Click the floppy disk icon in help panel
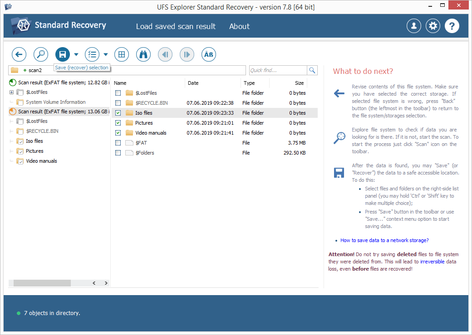Image resolution: width=472 pixels, height=335 pixels. pyautogui.click(x=339, y=173)
